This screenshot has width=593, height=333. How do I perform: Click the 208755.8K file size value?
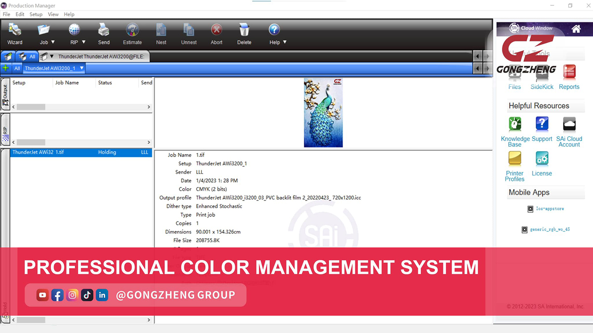pos(208,240)
